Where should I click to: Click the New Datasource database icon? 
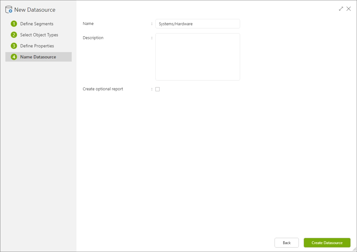9,9
